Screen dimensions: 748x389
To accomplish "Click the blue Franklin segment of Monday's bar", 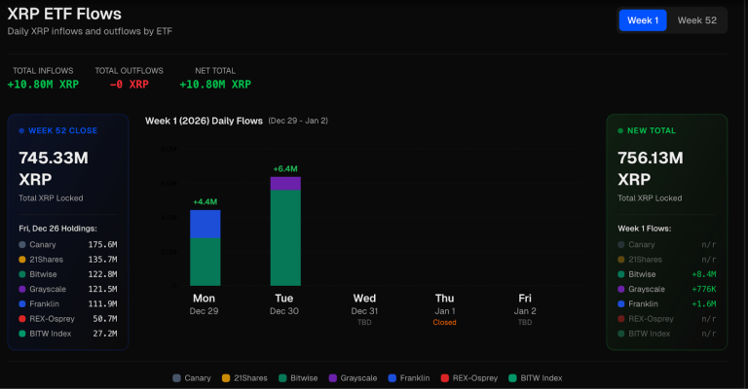I will pyautogui.click(x=206, y=224).
